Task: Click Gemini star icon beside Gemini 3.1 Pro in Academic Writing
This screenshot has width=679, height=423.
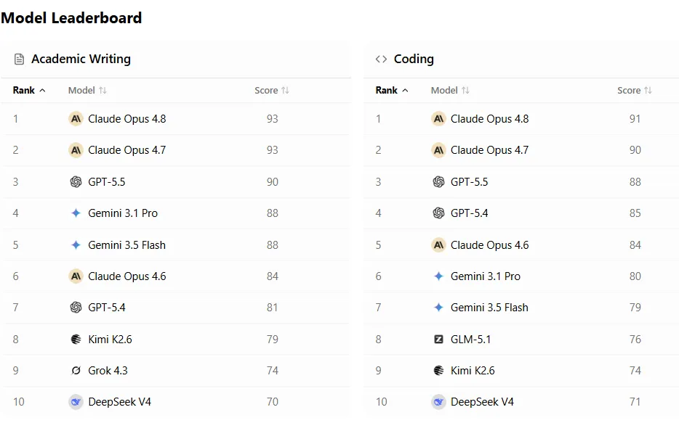Action: pos(76,213)
